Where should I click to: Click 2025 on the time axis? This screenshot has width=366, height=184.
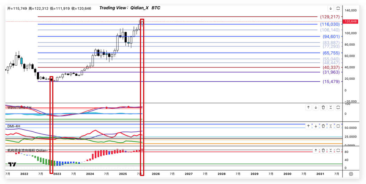123,174
